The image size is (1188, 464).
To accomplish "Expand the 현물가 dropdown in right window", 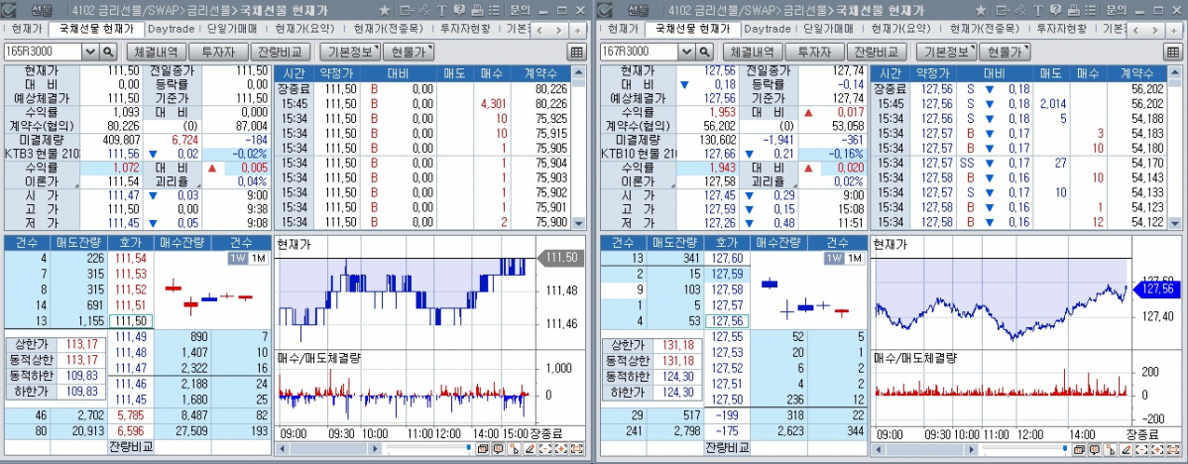I will tap(1005, 52).
